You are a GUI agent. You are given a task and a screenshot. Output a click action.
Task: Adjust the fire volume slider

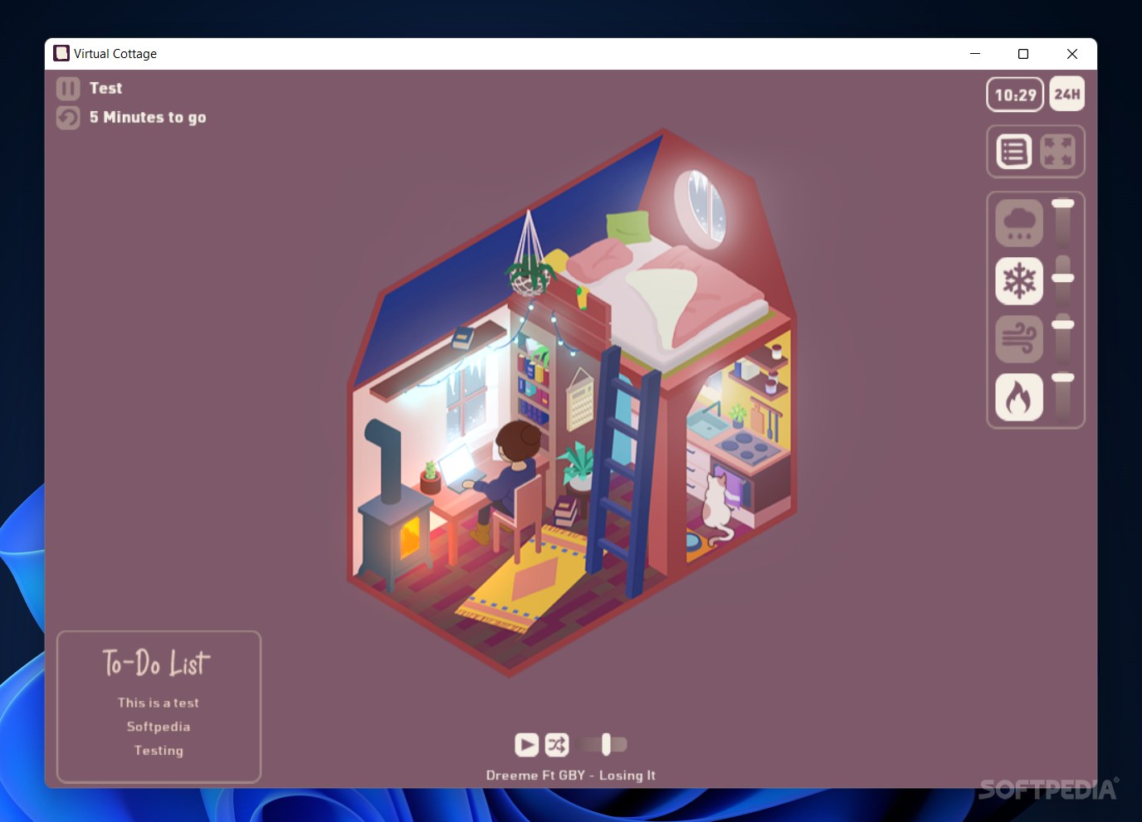[x=1063, y=396]
